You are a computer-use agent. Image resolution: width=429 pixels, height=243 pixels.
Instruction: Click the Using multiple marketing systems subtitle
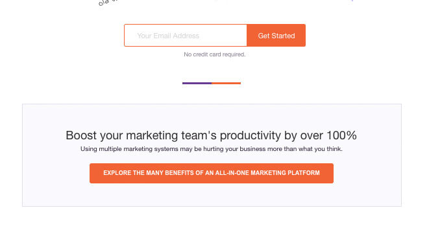(x=211, y=149)
